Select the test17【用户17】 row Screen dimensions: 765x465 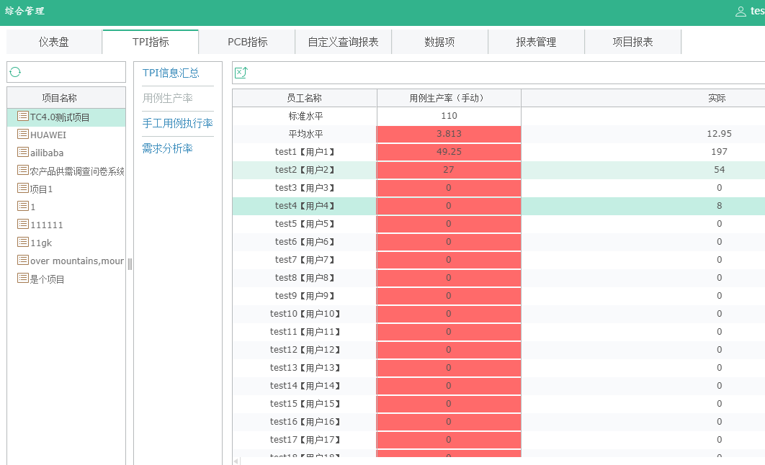pyautogui.click(x=498, y=440)
